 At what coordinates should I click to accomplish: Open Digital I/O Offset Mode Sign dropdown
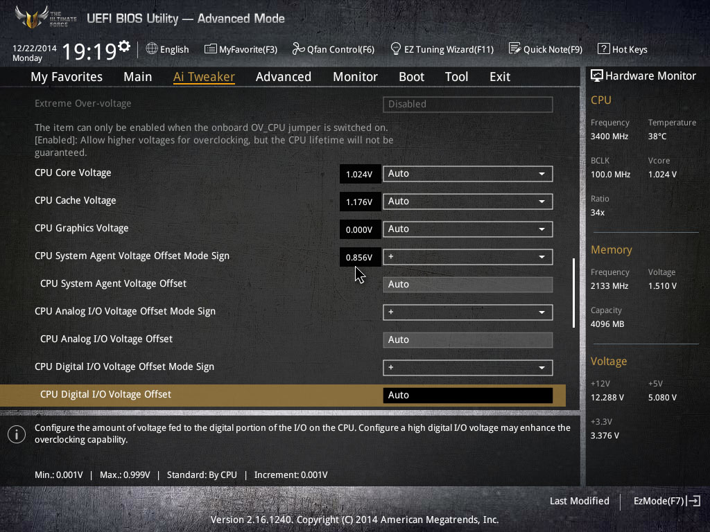pos(468,368)
